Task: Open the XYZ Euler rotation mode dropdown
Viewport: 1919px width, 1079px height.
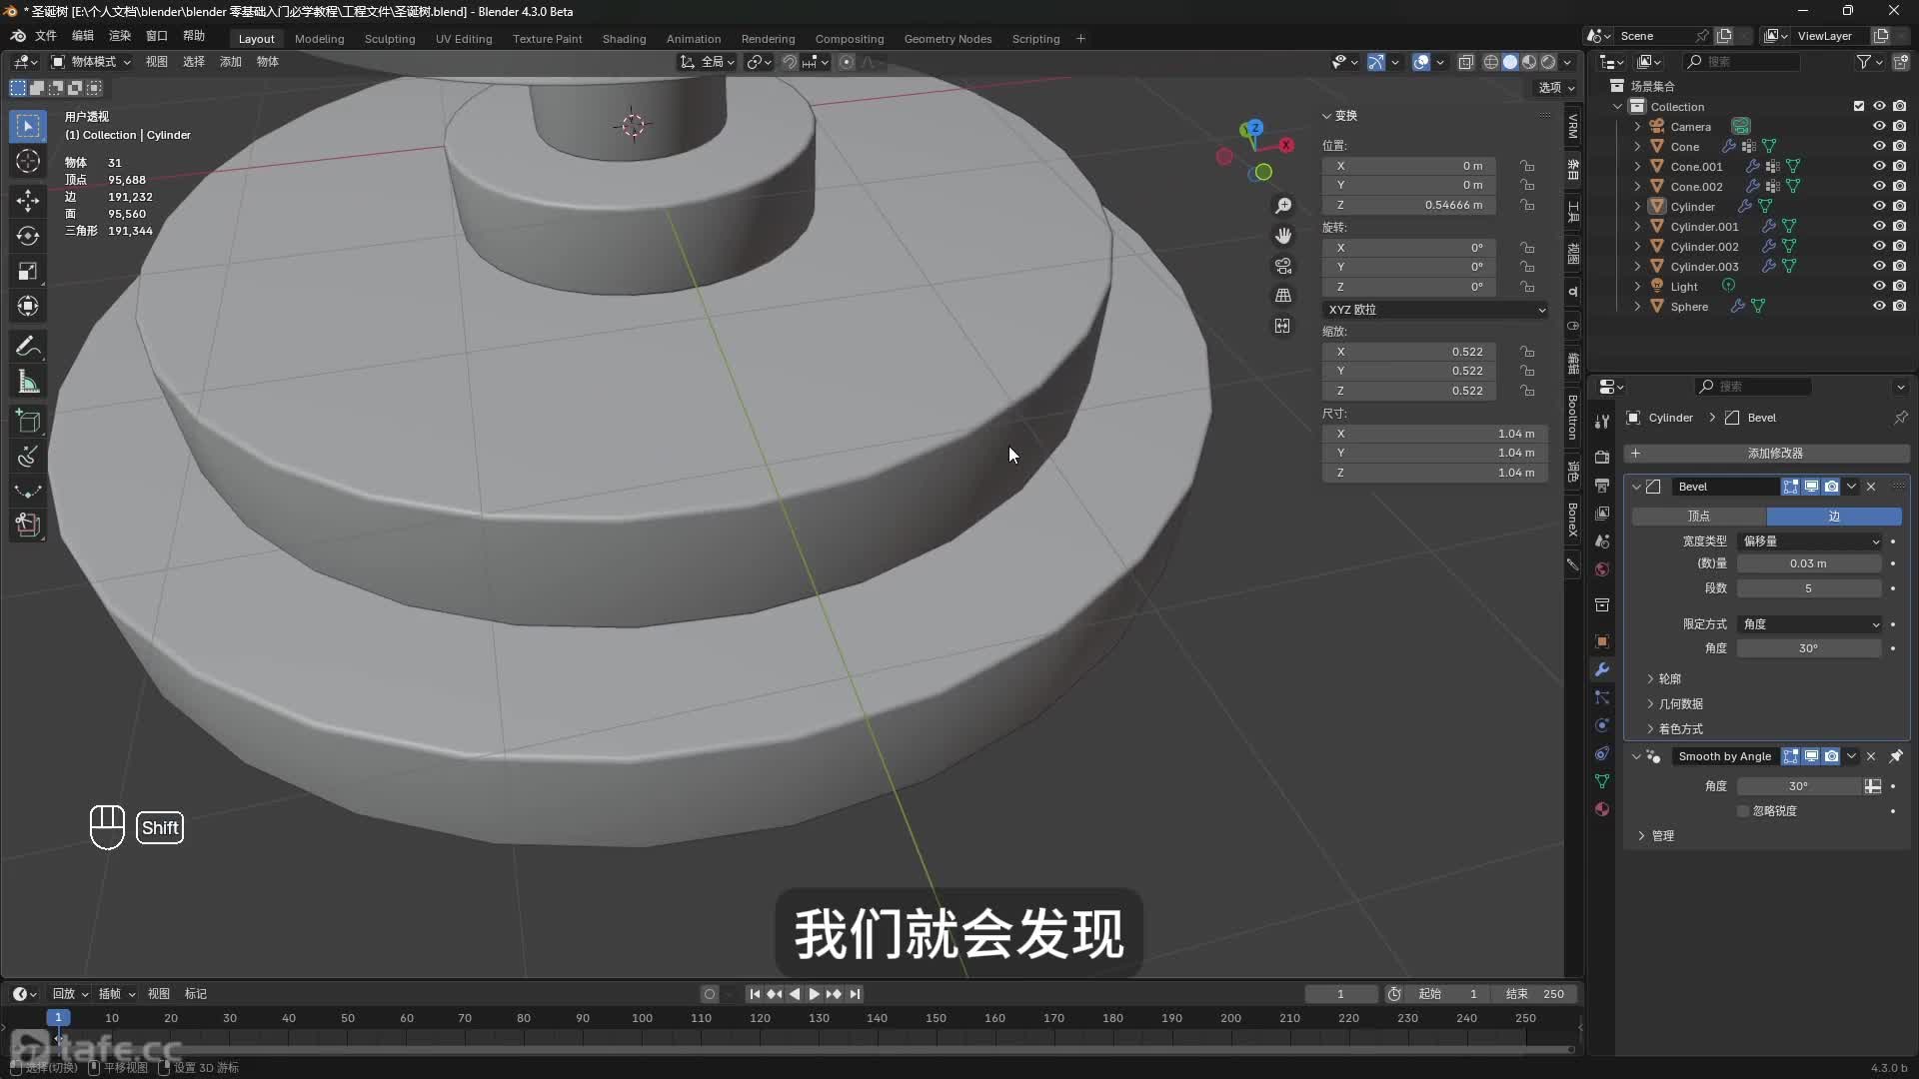Action: click(1435, 310)
